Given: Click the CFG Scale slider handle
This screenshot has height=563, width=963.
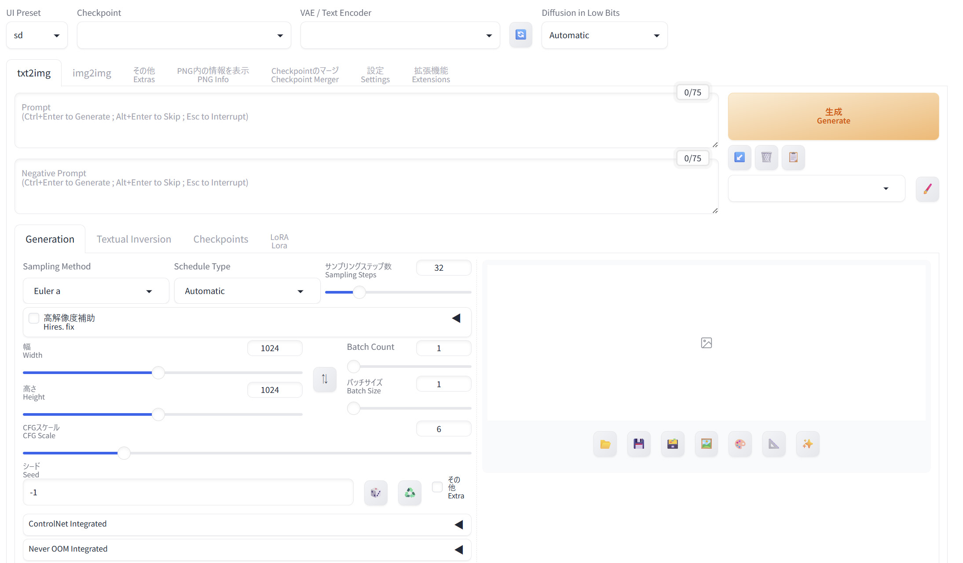Looking at the screenshot, I should (124, 453).
